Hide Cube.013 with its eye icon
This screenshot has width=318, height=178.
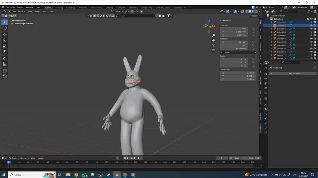[311, 58]
